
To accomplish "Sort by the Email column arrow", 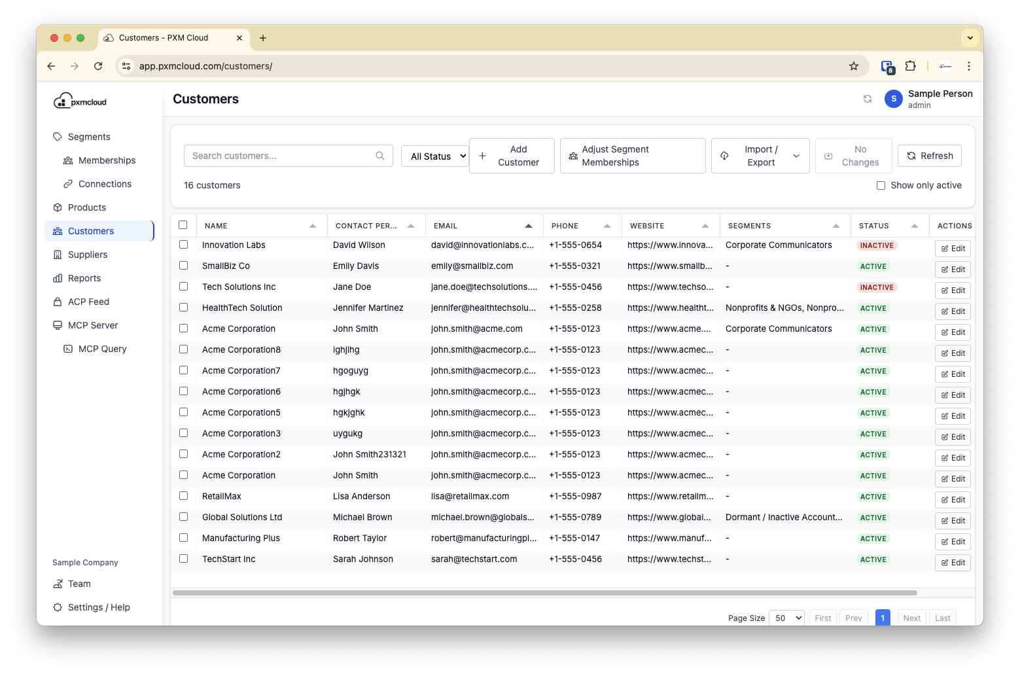I will 529,226.
